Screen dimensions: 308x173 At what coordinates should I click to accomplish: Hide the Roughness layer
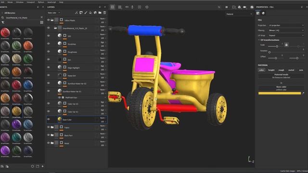tap(48, 51)
